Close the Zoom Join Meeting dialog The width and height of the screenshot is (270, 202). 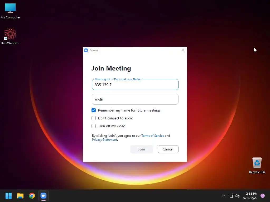(x=183, y=50)
